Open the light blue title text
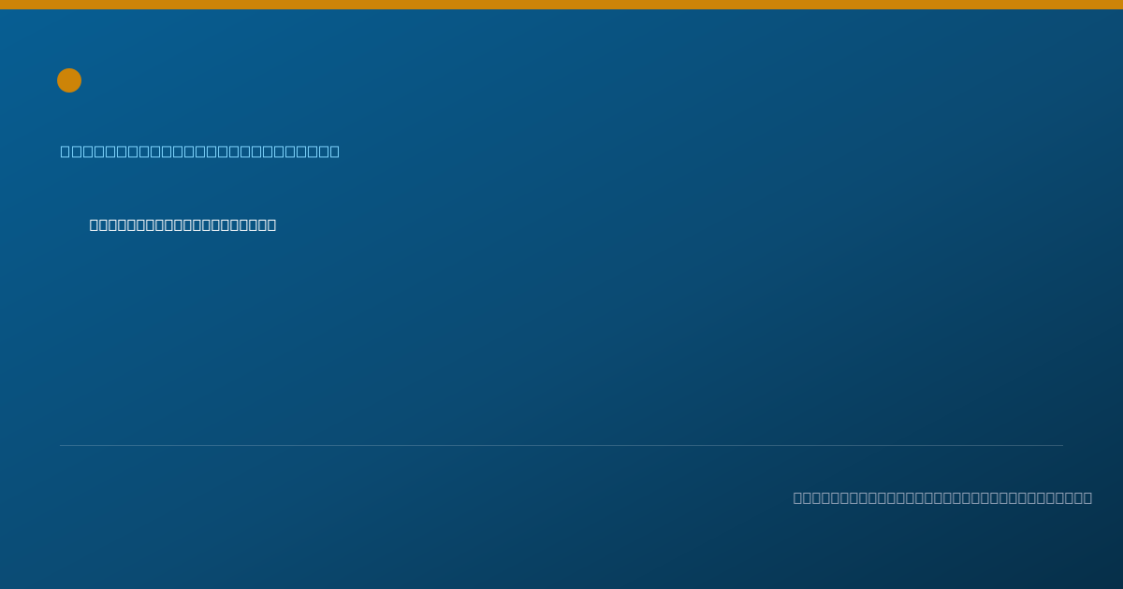Viewport: 1123px width, 589px height. pyautogui.click(x=200, y=151)
